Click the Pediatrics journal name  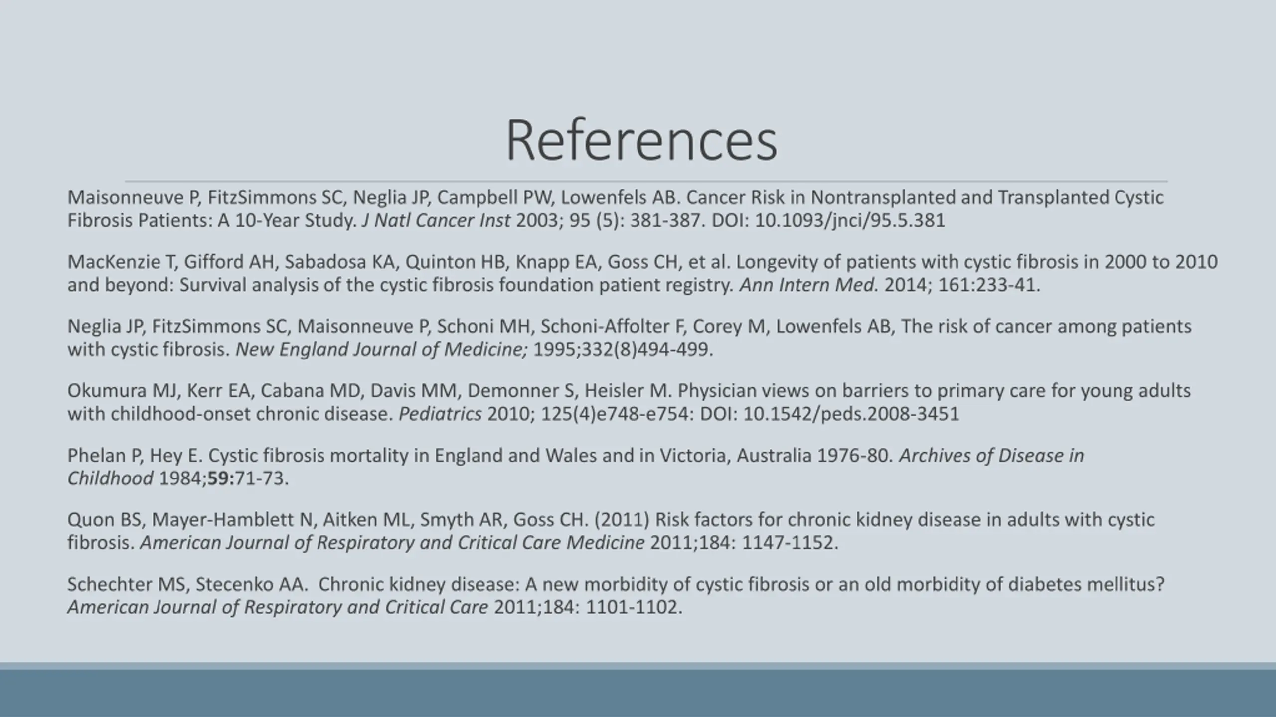click(x=440, y=414)
